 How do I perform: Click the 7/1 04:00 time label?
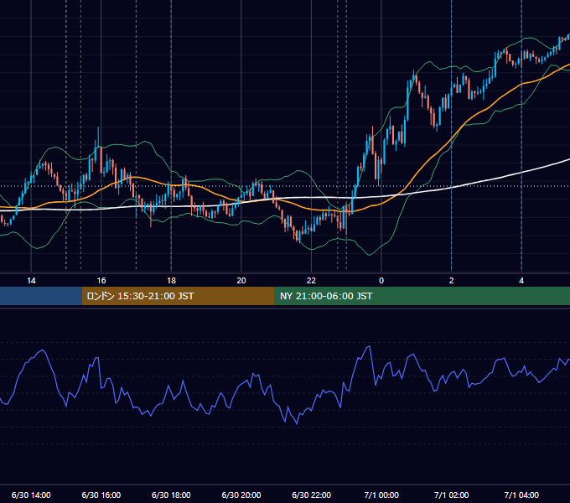point(521,495)
